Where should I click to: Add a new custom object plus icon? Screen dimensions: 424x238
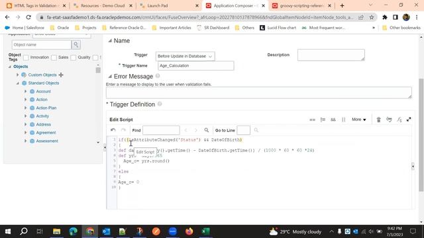(61, 75)
